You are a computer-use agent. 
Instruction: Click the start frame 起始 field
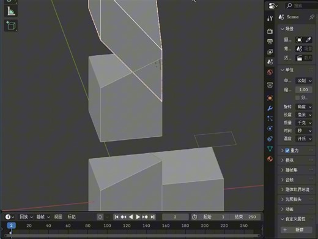pos(214,217)
